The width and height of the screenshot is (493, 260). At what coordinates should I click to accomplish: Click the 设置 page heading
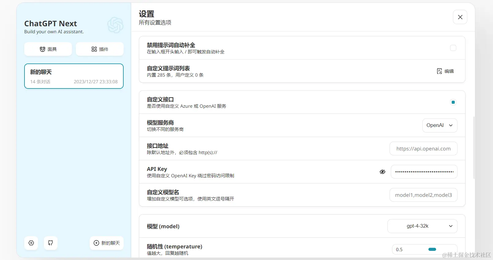[x=147, y=14]
